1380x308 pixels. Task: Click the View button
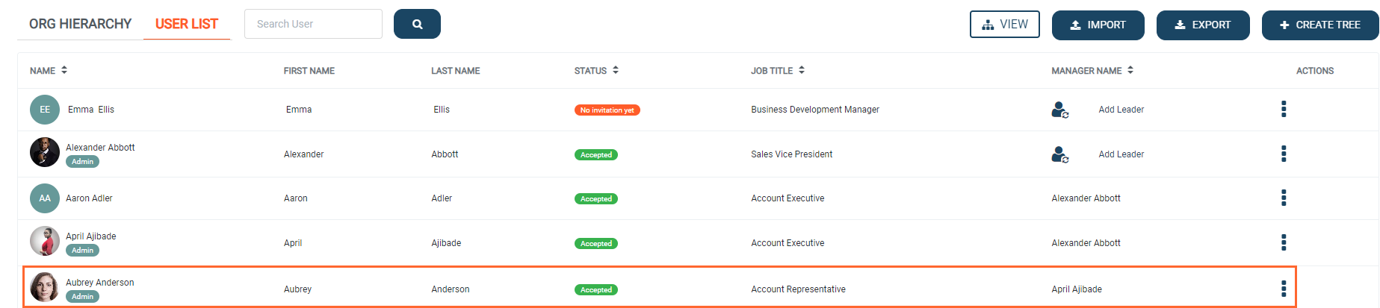click(x=1004, y=25)
